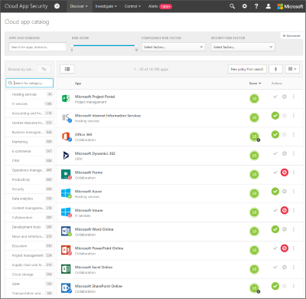Select the Cloud storage category

[30, 274]
